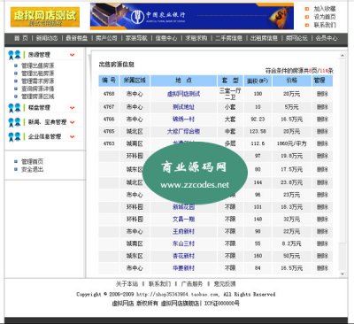
Task: Open 查询房源详情 in sidebar
Action: pyautogui.click(x=38, y=89)
